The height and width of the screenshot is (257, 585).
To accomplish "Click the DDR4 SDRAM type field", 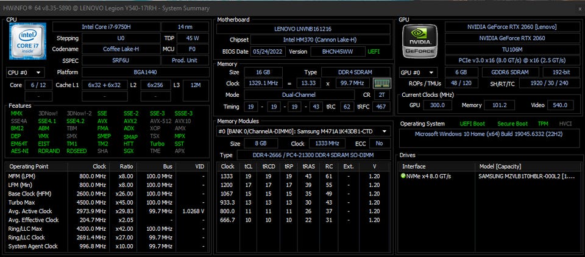I will pyautogui.click(x=356, y=72).
